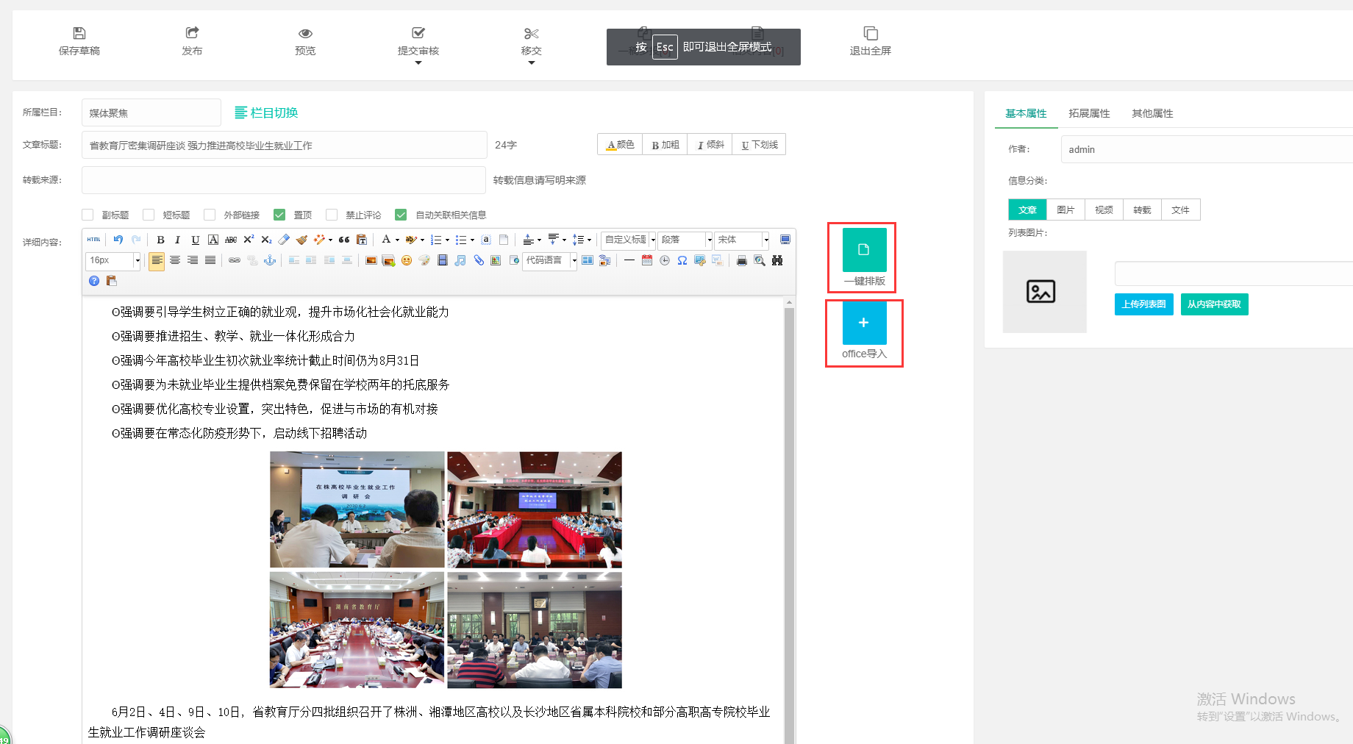
Task: Right align text in the editor
Action: 193,260
